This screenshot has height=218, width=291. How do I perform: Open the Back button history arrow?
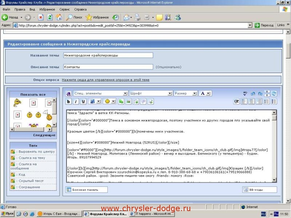tap(21, 17)
